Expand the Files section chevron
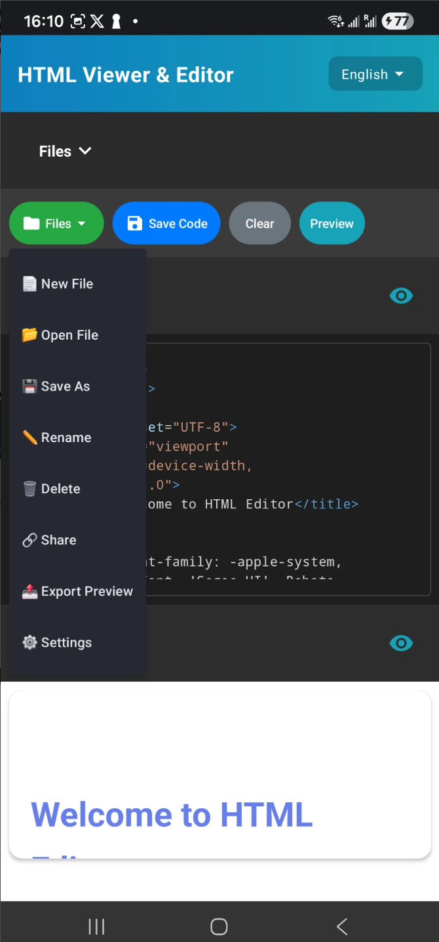 click(x=85, y=151)
